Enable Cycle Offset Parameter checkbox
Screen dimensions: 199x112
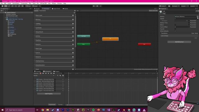[189, 27]
